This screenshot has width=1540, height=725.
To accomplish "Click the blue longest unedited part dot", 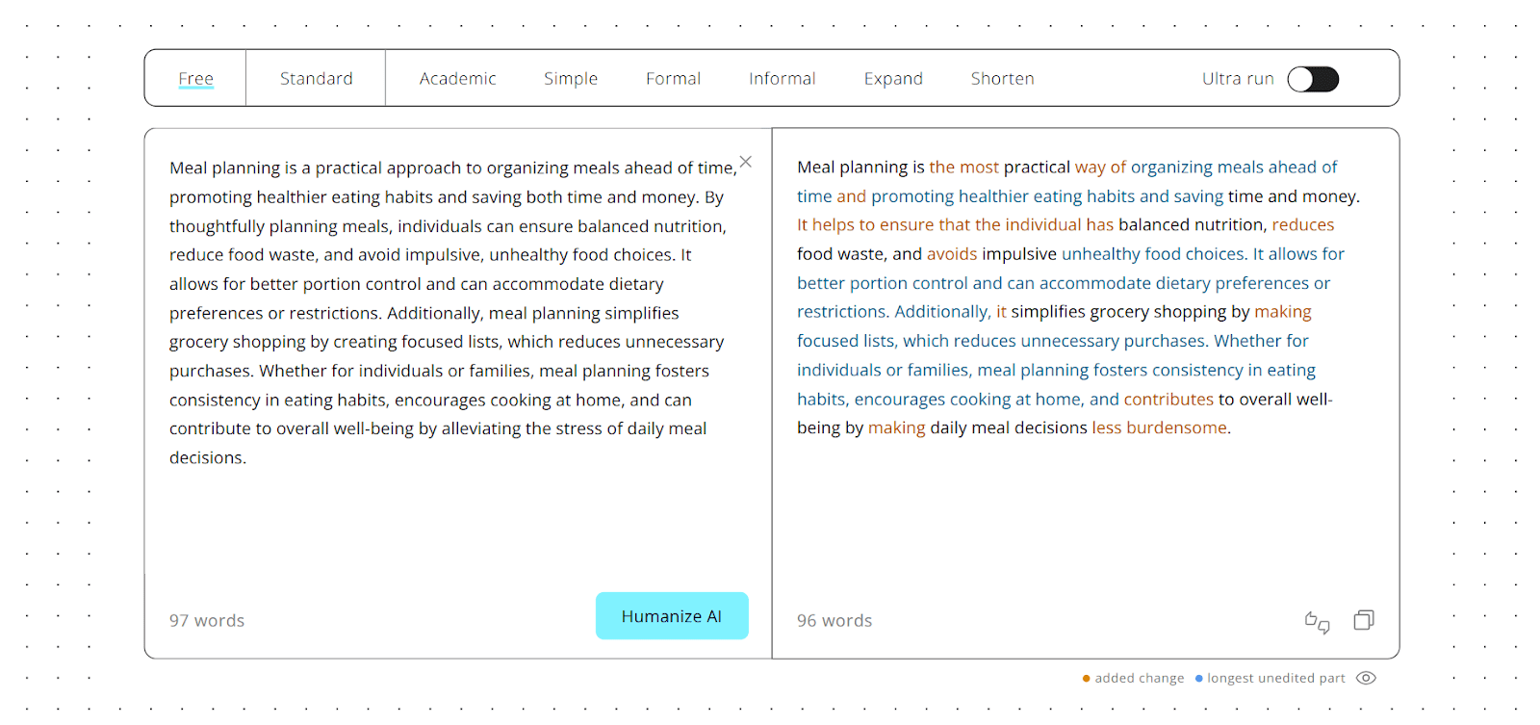I will (x=1199, y=679).
